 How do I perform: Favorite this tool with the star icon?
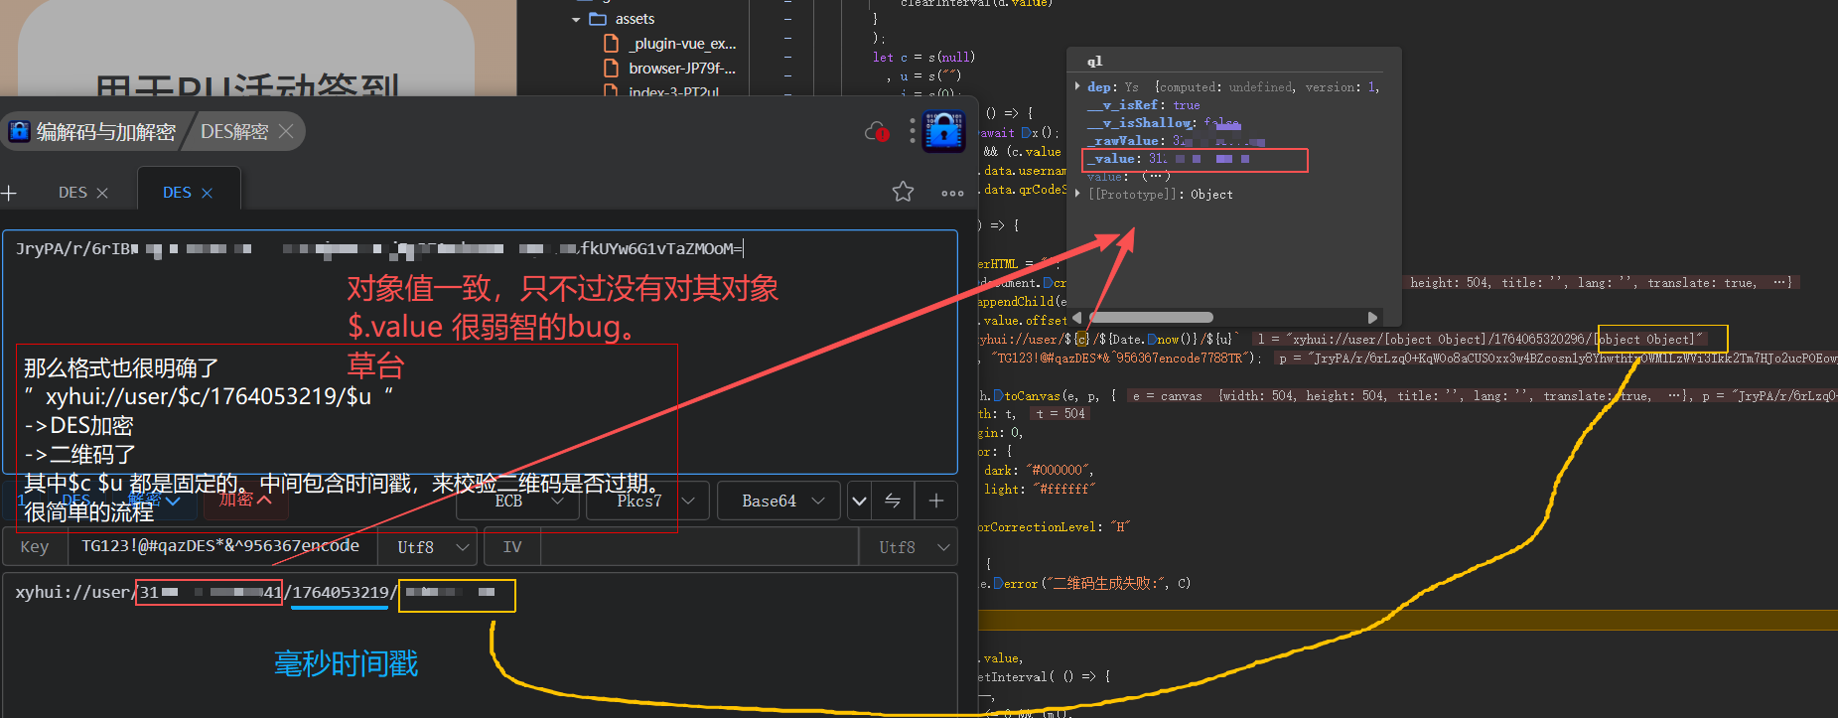coord(903,192)
